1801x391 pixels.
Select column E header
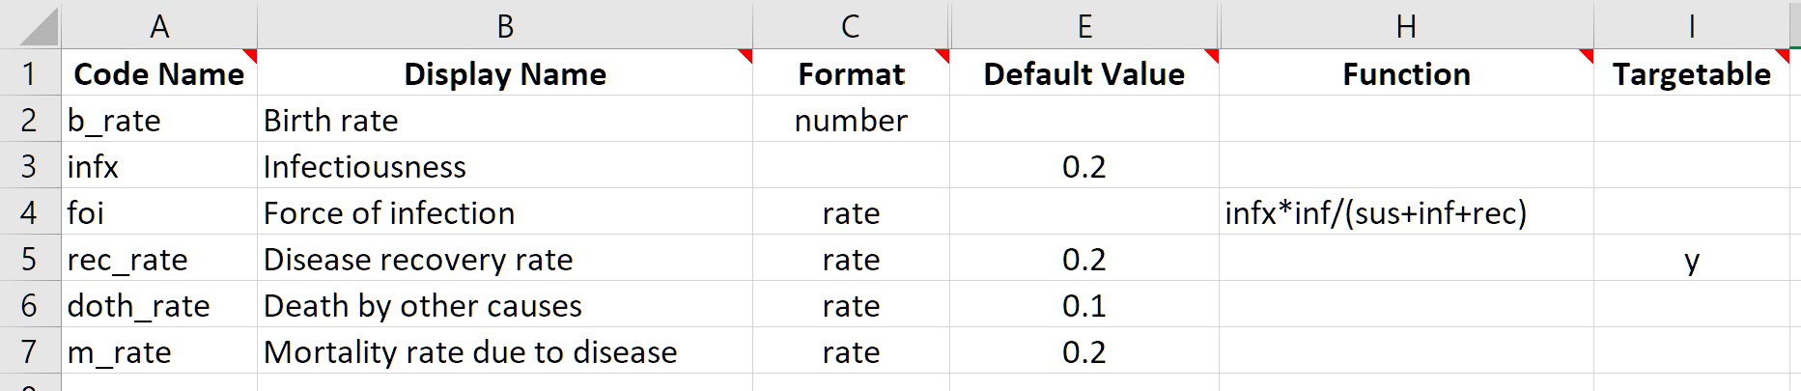click(x=1084, y=25)
